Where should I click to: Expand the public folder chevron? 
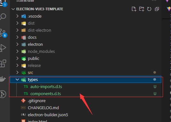coord(17,58)
